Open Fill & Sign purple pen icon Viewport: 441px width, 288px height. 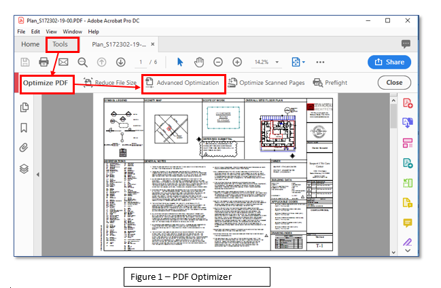pyautogui.click(x=408, y=242)
